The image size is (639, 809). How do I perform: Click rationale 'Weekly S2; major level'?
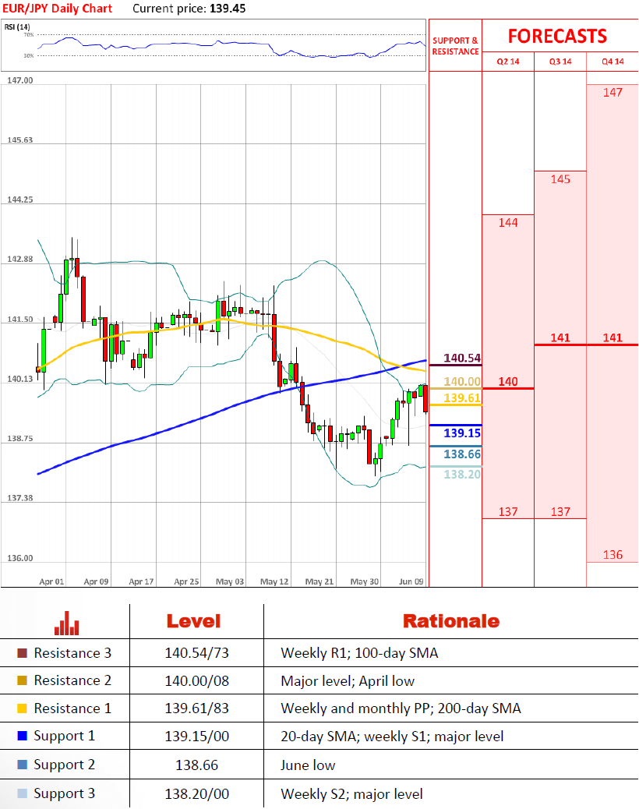point(351,794)
